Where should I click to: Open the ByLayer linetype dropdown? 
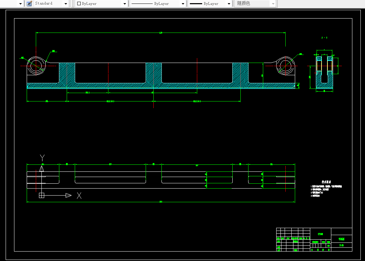pyautogui.click(x=158, y=3)
